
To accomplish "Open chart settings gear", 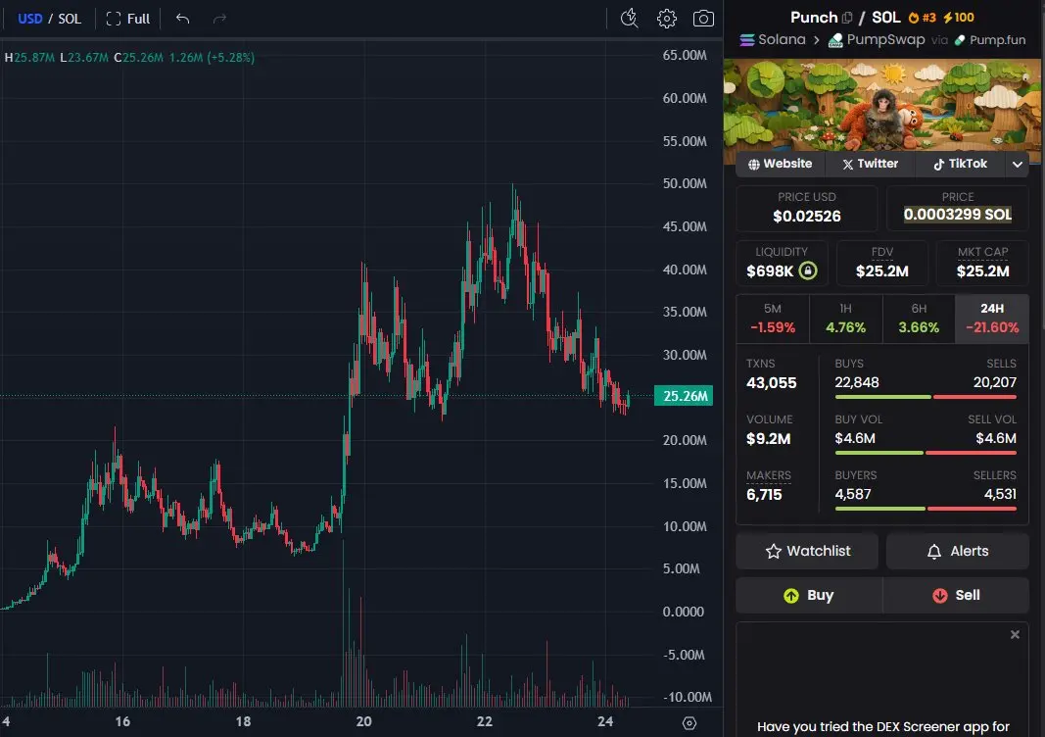I will [666, 19].
